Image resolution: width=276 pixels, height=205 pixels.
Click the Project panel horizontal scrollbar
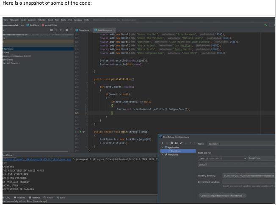click(x=36, y=151)
